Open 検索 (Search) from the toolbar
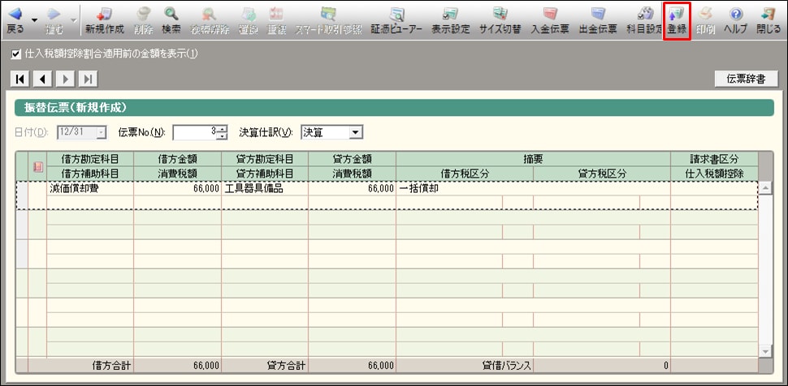The image size is (788, 386). coord(171,20)
